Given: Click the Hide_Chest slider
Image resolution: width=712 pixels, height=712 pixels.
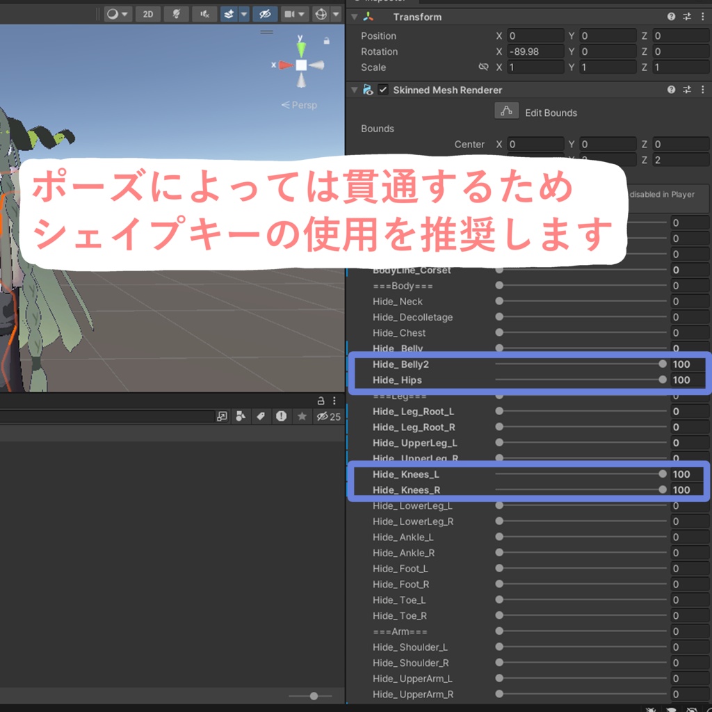Looking at the screenshot, I should coord(581,332).
